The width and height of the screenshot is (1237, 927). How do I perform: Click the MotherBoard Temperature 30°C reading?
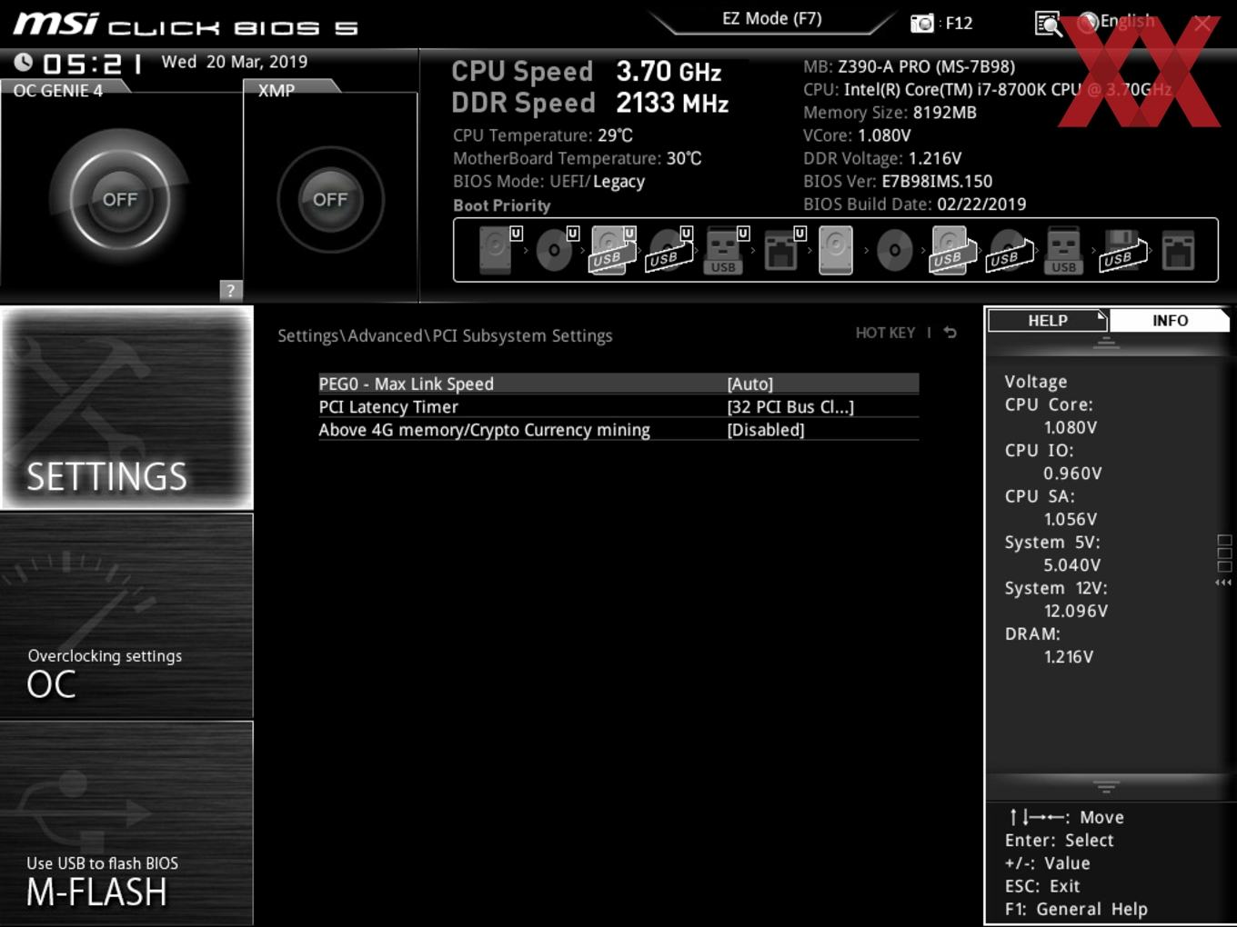tap(578, 158)
